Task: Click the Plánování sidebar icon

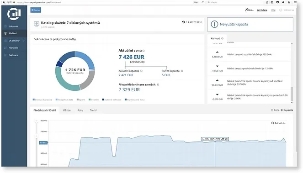Action: 5,48
